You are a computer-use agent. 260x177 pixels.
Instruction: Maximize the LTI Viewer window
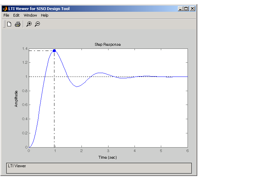[186, 9]
